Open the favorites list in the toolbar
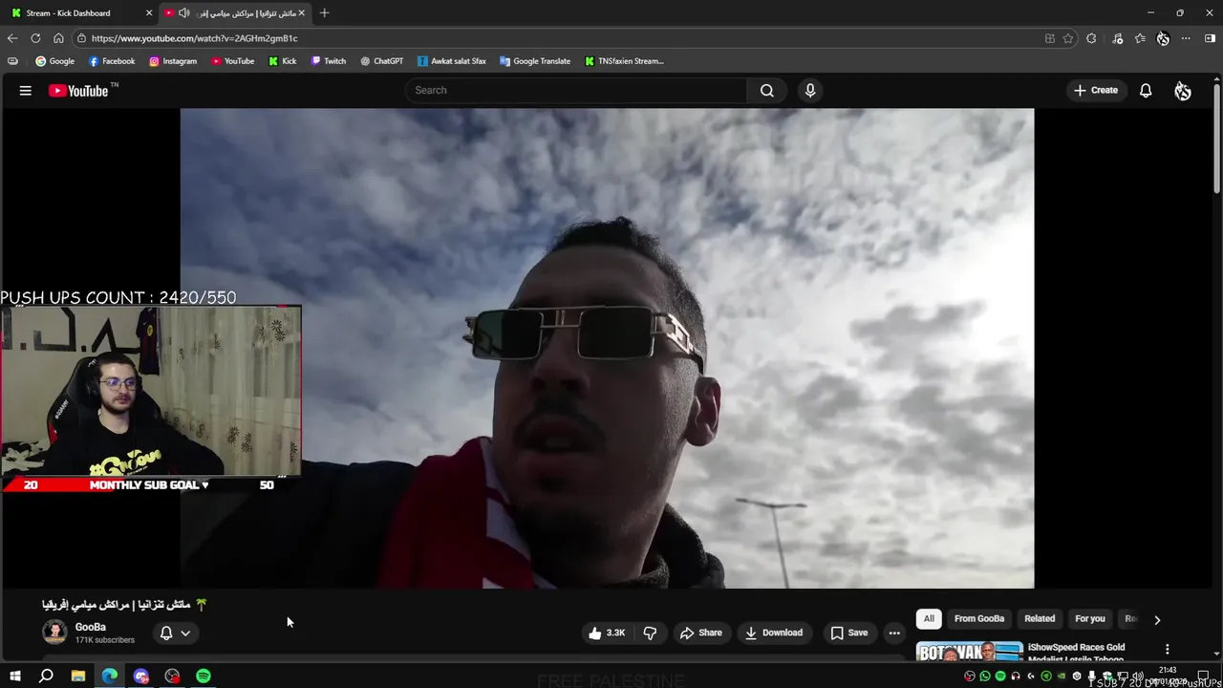The image size is (1223, 688). (1140, 38)
